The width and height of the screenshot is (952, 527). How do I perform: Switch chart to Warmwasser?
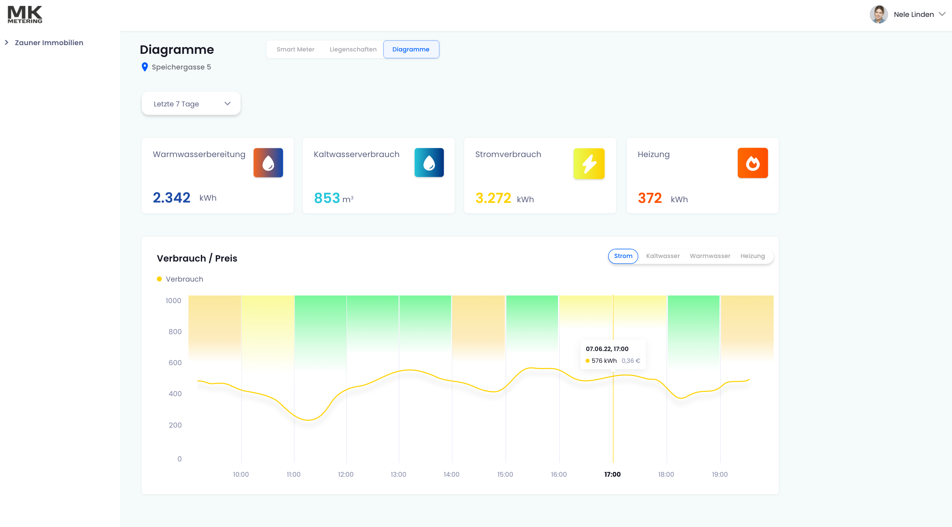[709, 256]
